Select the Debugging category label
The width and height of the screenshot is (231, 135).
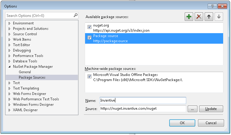pyautogui.click(x=22, y=50)
